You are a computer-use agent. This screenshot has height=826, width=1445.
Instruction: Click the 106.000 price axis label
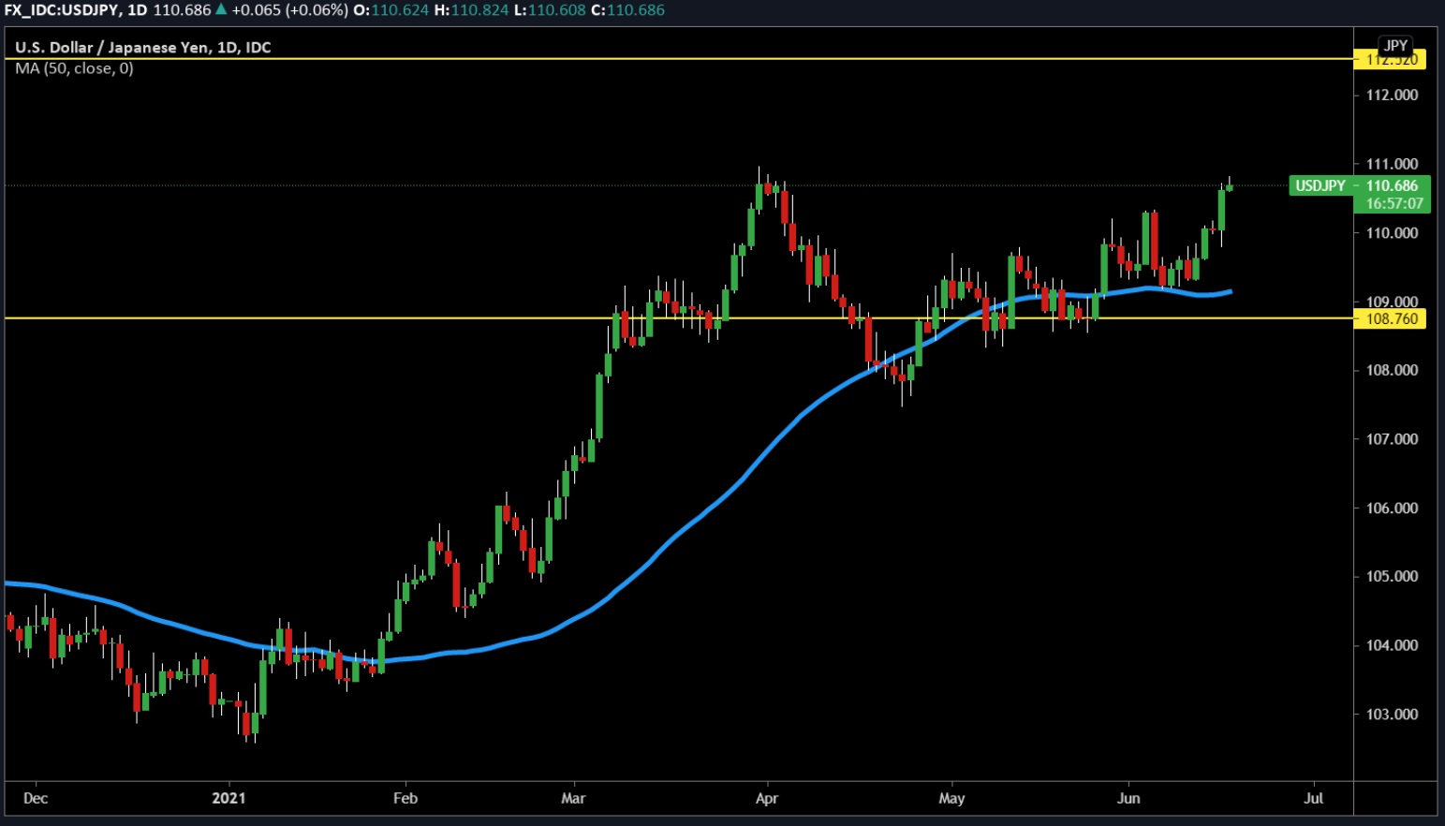(1392, 508)
